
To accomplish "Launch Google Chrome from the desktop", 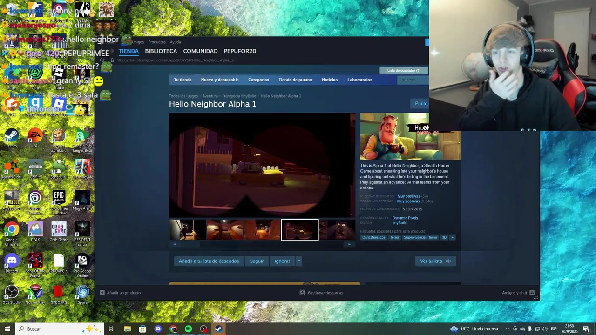I will [12, 234].
